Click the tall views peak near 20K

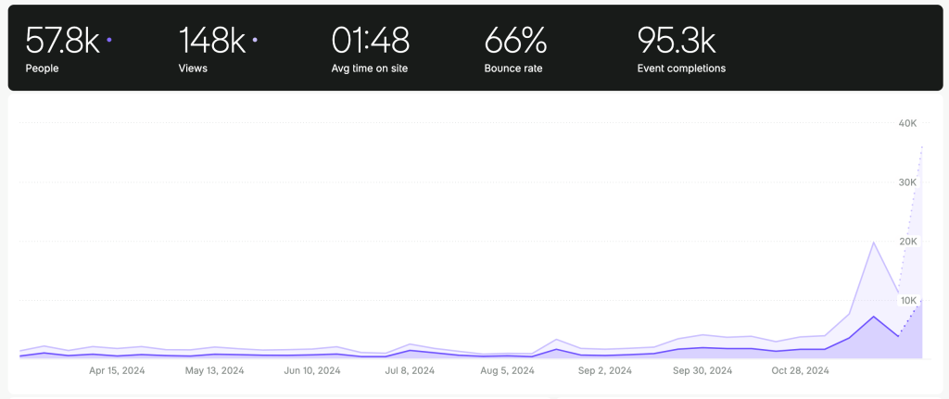tap(873, 243)
